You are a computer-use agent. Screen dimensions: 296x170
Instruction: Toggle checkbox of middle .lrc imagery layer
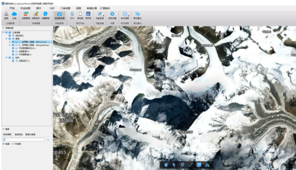point(13,51)
